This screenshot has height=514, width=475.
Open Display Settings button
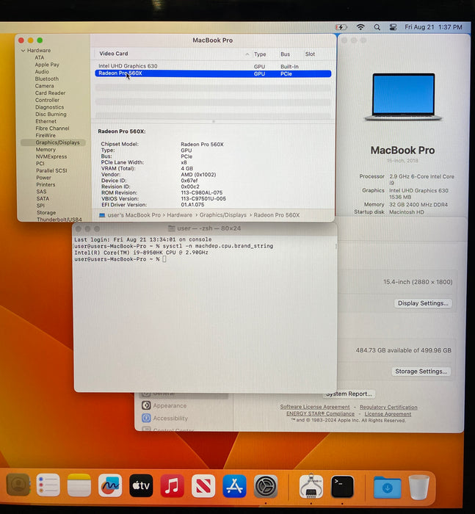[423, 303]
